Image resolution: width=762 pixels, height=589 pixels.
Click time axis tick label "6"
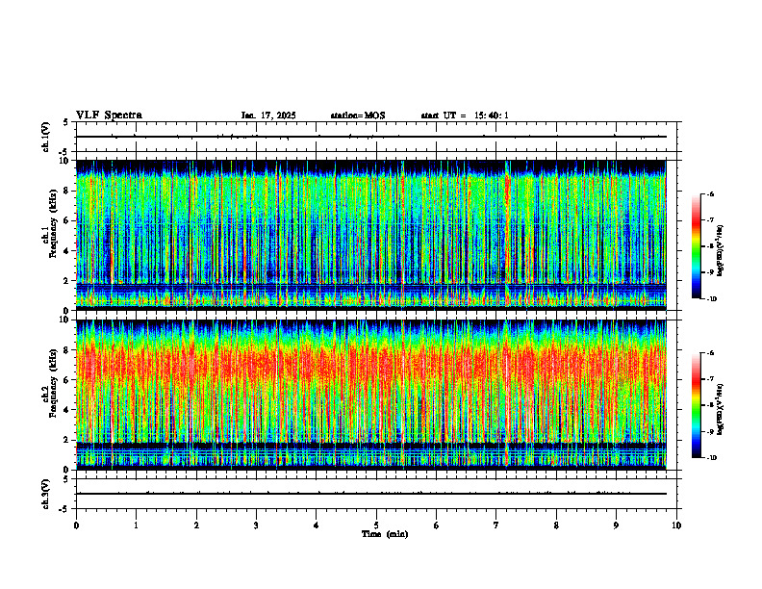click(437, 525)
